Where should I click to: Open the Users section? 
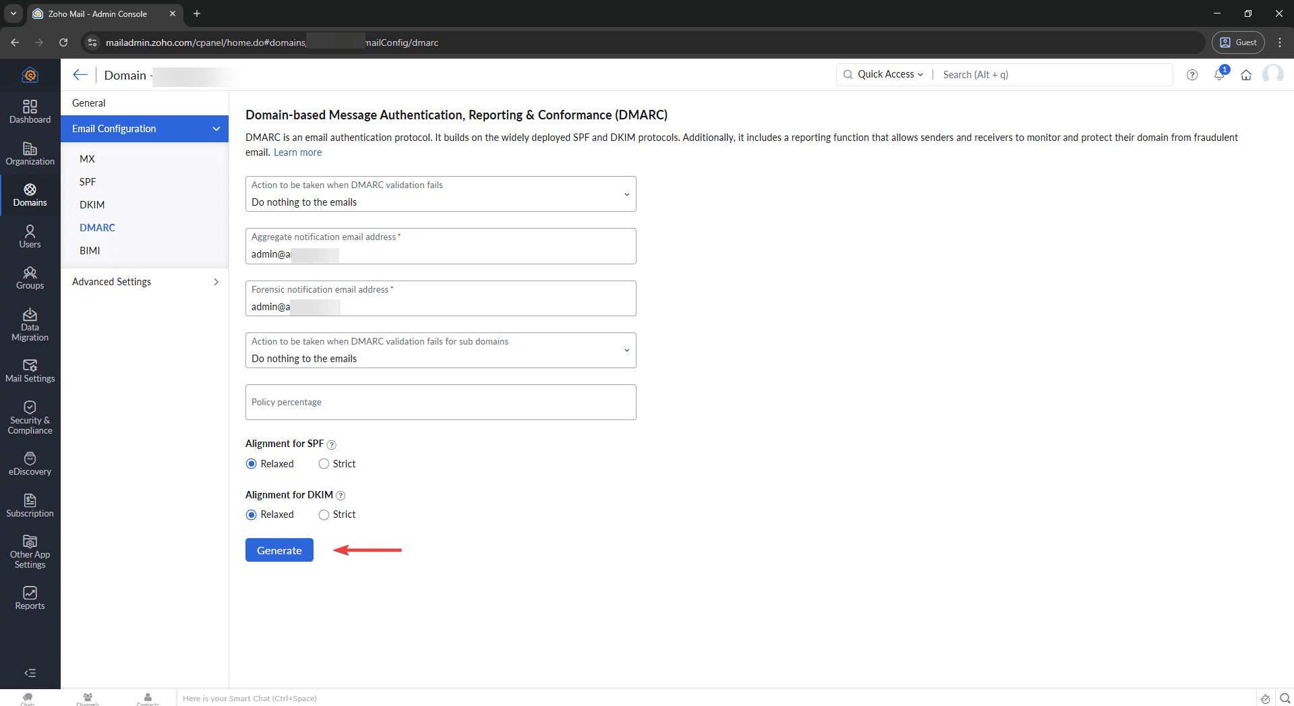pyautogui.click(x=30, y=236)
